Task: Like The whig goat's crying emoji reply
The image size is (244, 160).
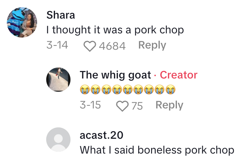Action: click(122, 106)
